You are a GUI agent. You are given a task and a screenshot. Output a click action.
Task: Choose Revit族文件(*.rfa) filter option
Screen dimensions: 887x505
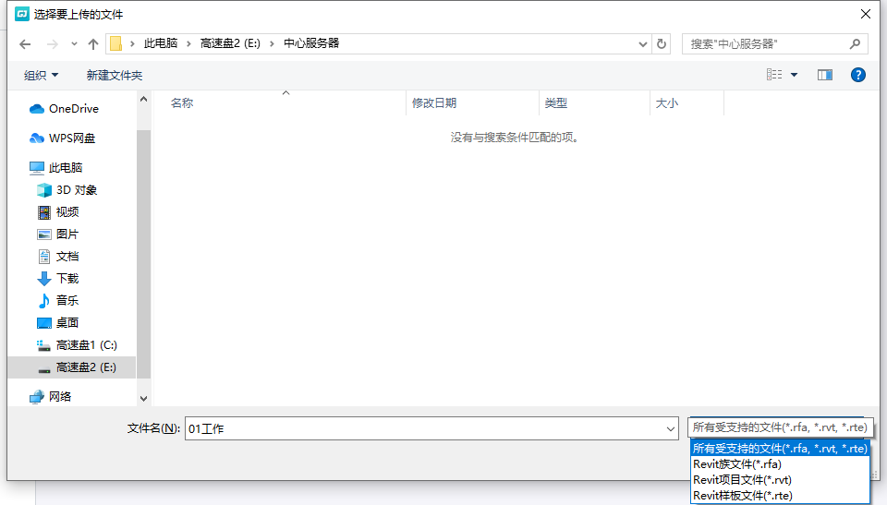736,464
